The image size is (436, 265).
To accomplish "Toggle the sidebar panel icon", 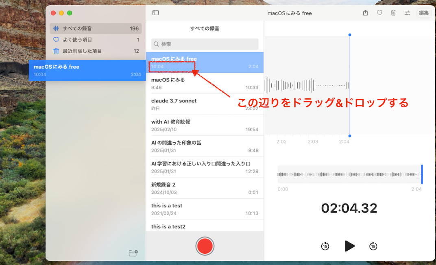I will 155,13.
